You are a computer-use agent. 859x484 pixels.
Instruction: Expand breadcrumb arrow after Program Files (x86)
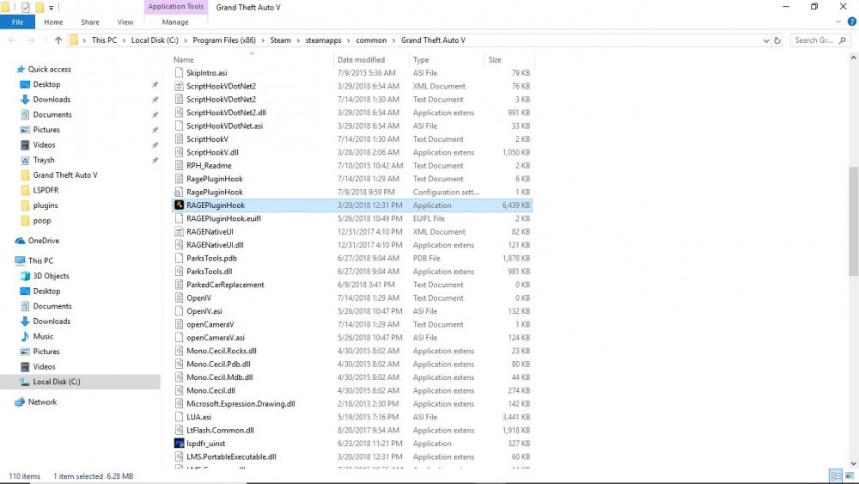262,40
